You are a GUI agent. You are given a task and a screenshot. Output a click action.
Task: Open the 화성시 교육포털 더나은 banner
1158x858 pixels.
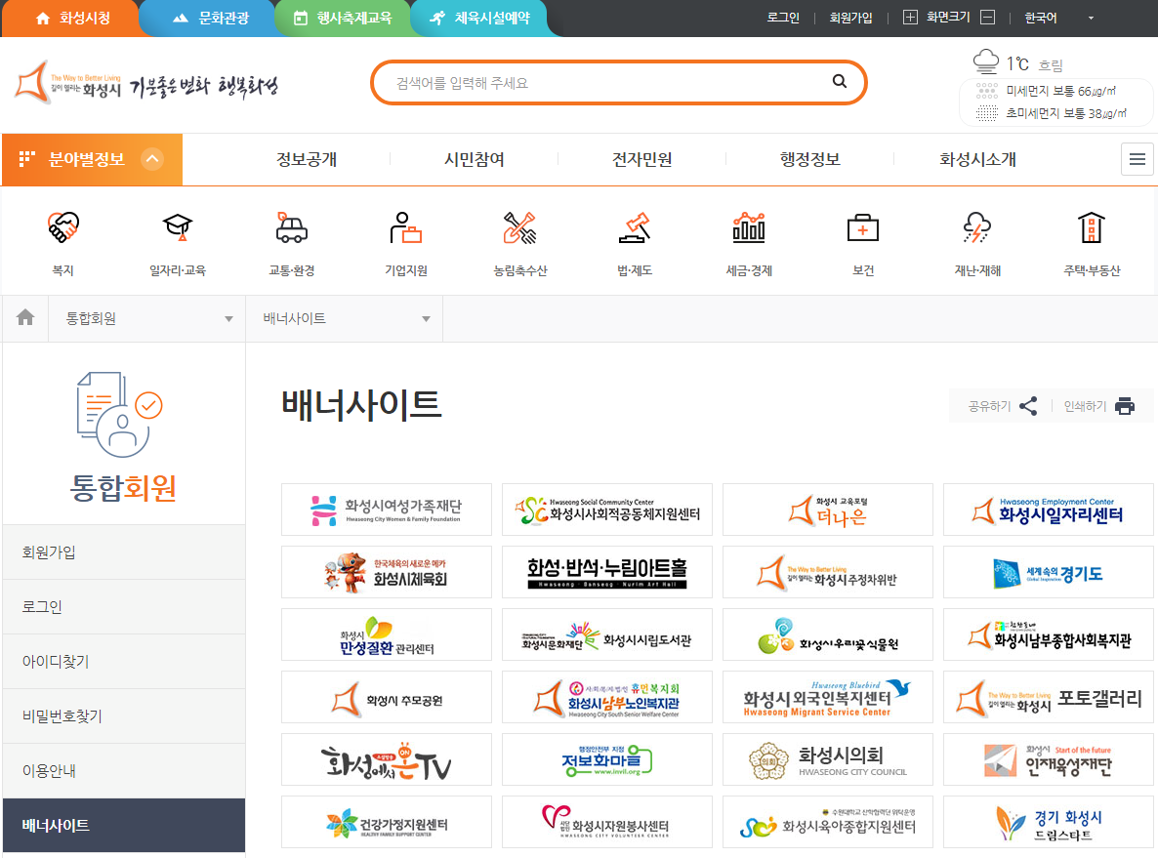pos(828,510)
